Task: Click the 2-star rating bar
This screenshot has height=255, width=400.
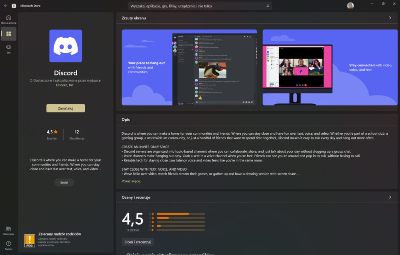Action: click(x=181, y=226)
